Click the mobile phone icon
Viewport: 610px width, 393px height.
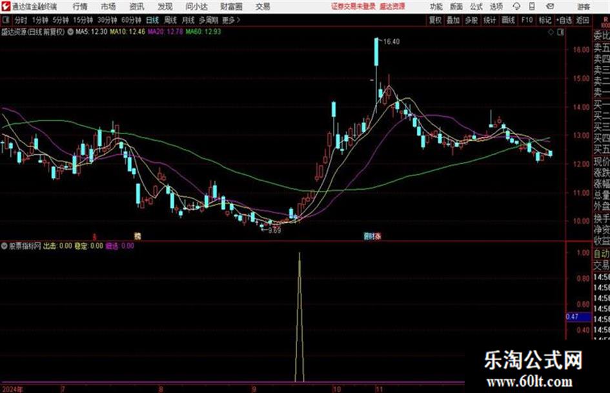532,6
